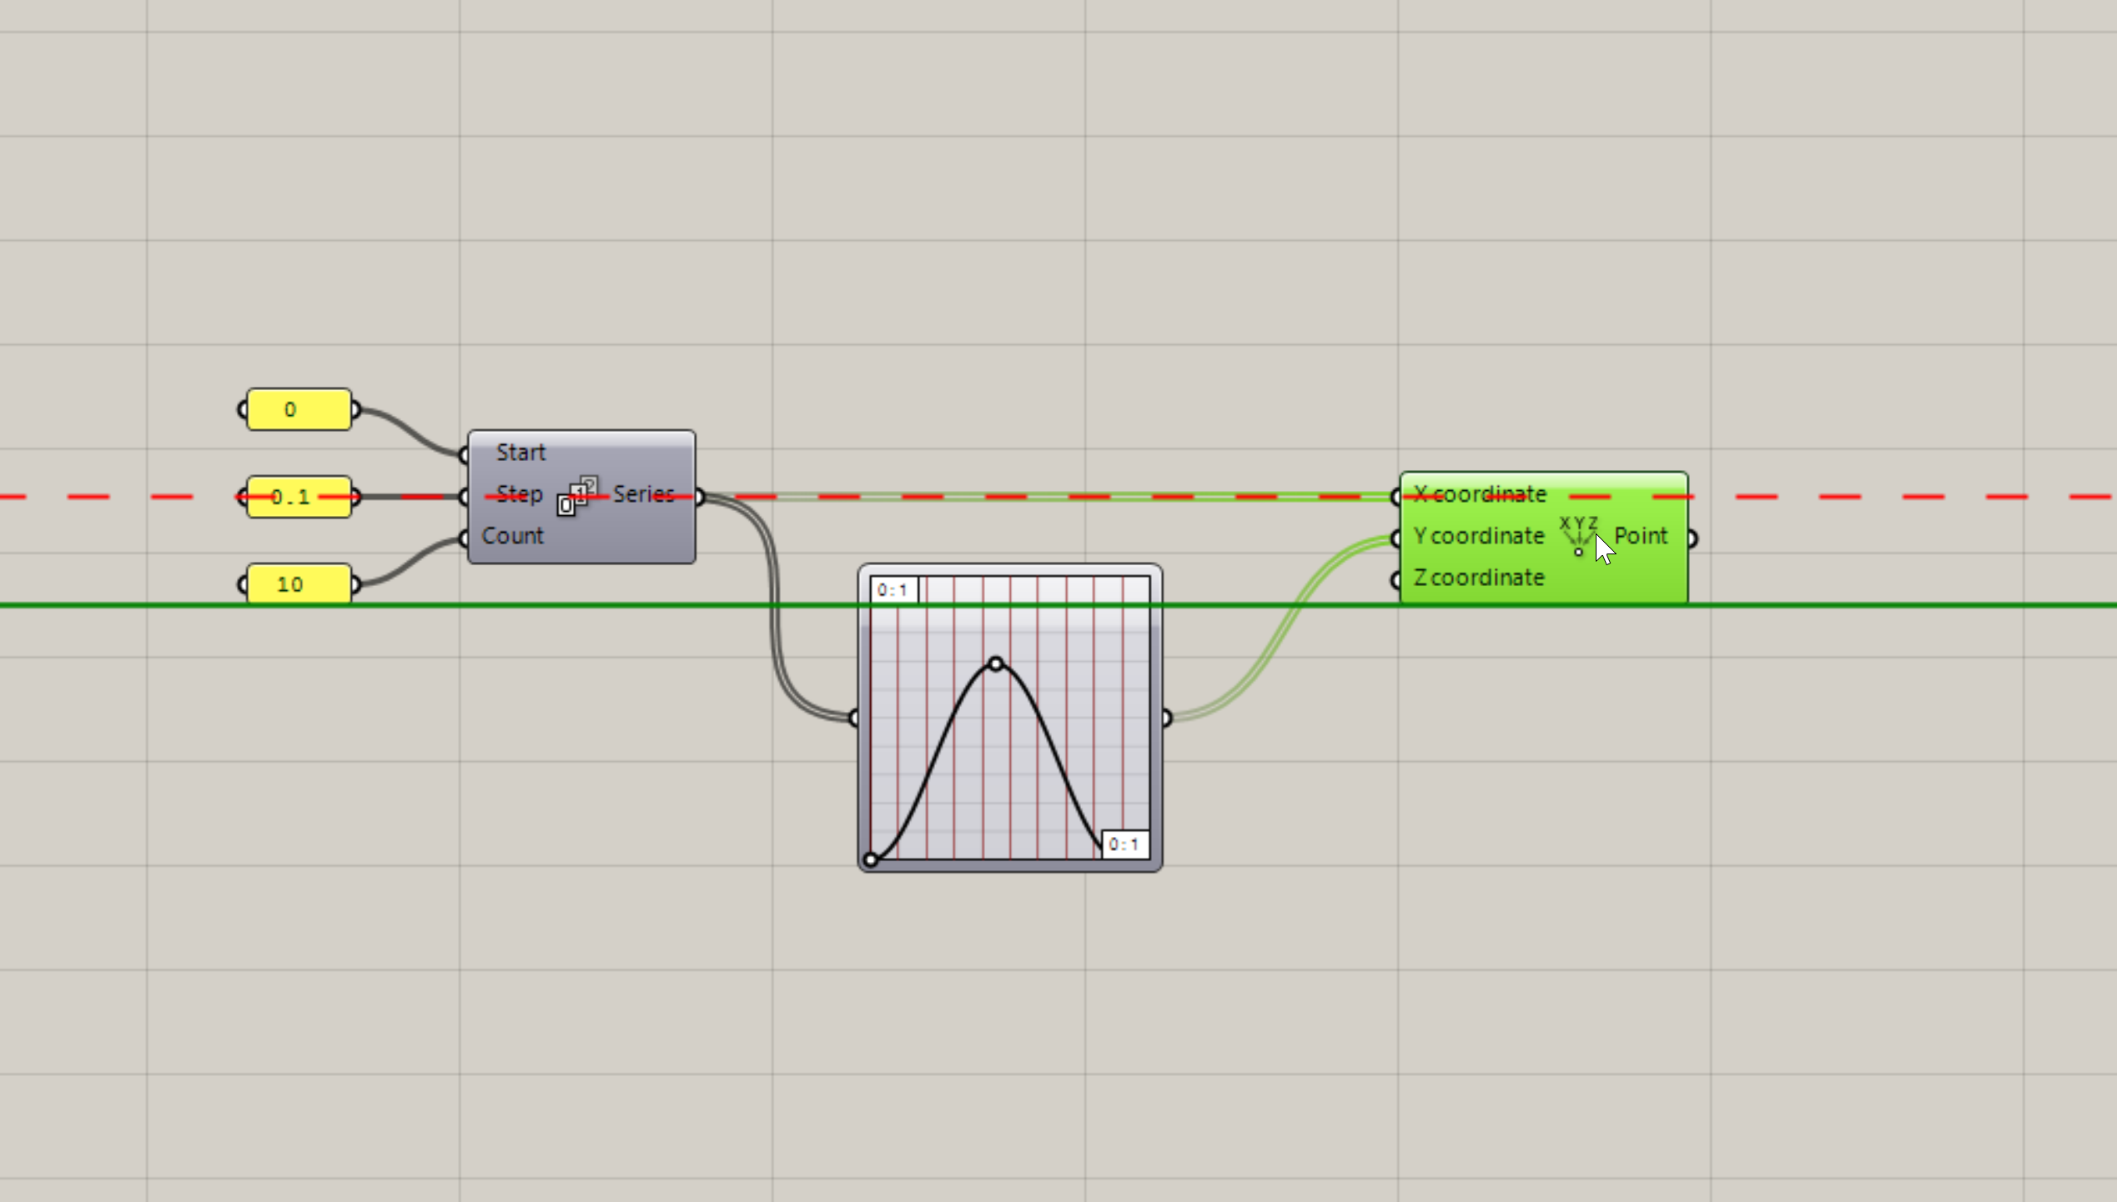Select the peak control point of graph curve
This screenshot has height=1202, width=2117.
(x=996, y=664)
